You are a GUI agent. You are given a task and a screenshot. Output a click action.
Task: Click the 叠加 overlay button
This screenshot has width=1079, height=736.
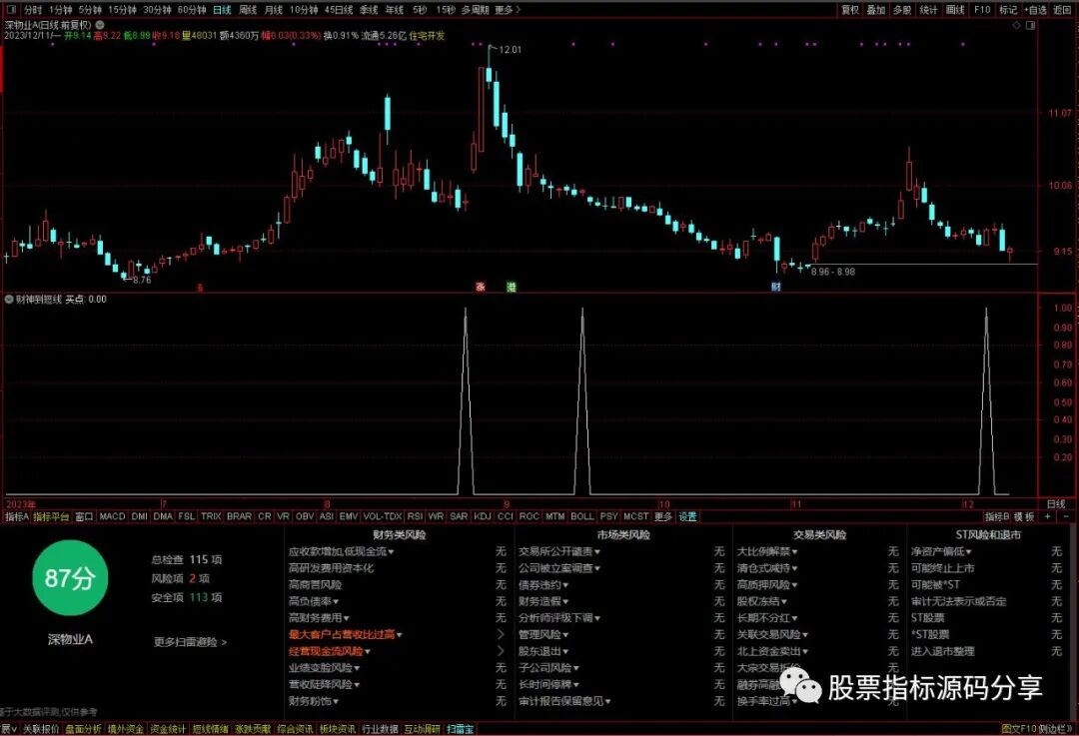point(876,10)
